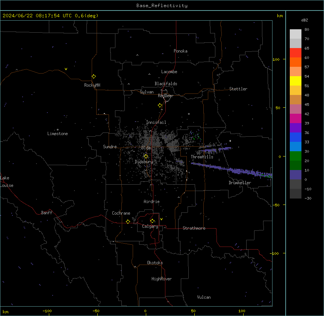Click the light gray 80-70 dBZ swatch
Screen dimensions: 324x316
pos(295,34)
